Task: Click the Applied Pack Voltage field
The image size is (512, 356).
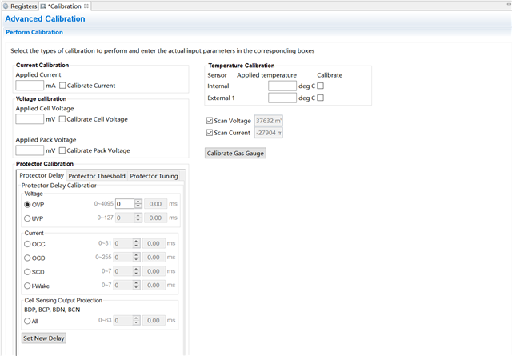Action: coord(30,150)
